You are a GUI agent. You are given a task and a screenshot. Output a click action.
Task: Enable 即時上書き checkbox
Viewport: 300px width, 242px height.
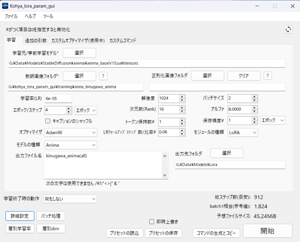click(x=152, y=222)
